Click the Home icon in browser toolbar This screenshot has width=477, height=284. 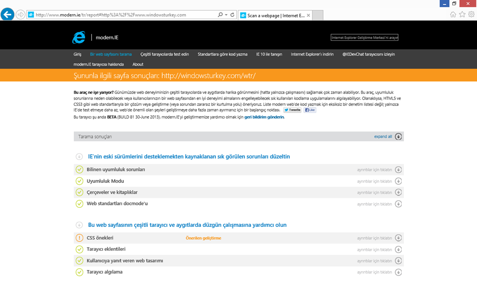[x=453, y=14]
